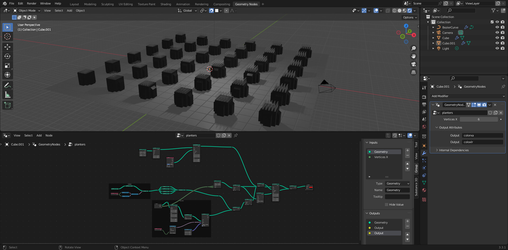Open the Object properties tab
This screenshot has height=250, width=508.
tap(424, 146)
